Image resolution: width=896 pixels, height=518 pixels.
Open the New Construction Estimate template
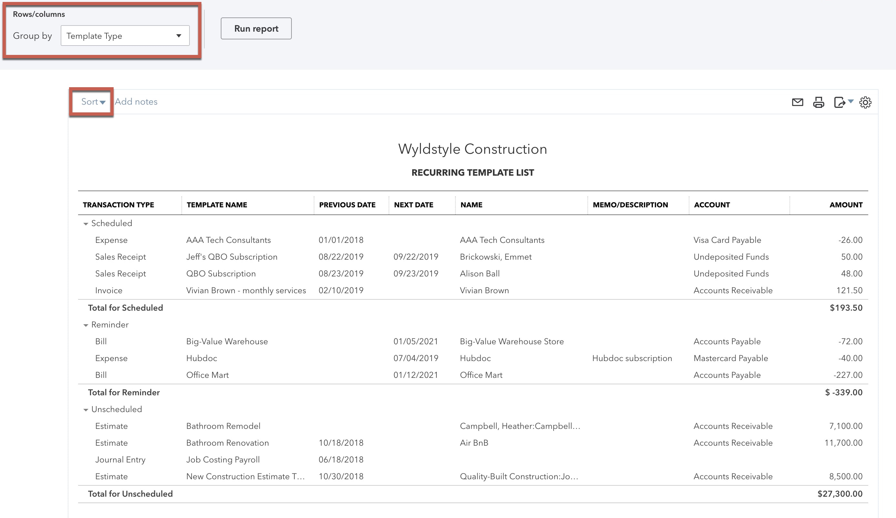tap(245, 476)
